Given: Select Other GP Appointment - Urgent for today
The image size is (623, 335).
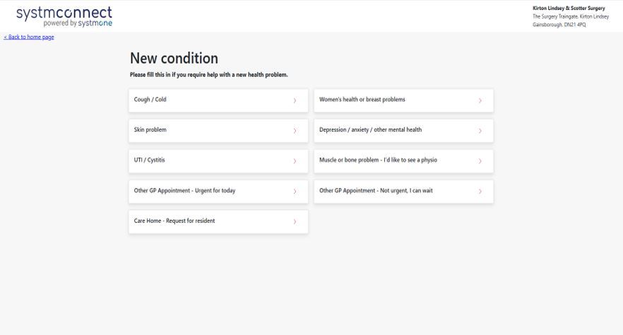Looking at the screenshot, I should coord(184,191).
